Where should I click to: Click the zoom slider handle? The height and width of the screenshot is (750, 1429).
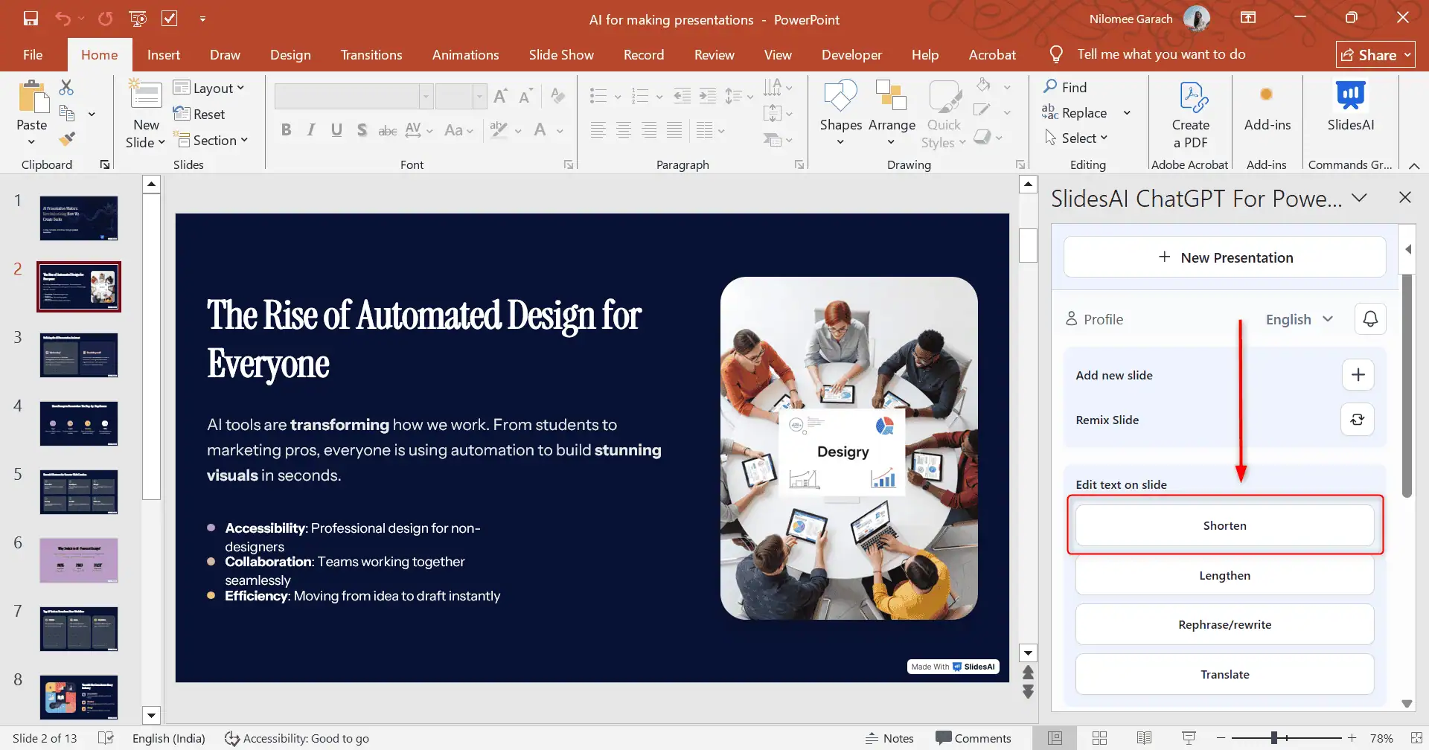[1274, 738]
